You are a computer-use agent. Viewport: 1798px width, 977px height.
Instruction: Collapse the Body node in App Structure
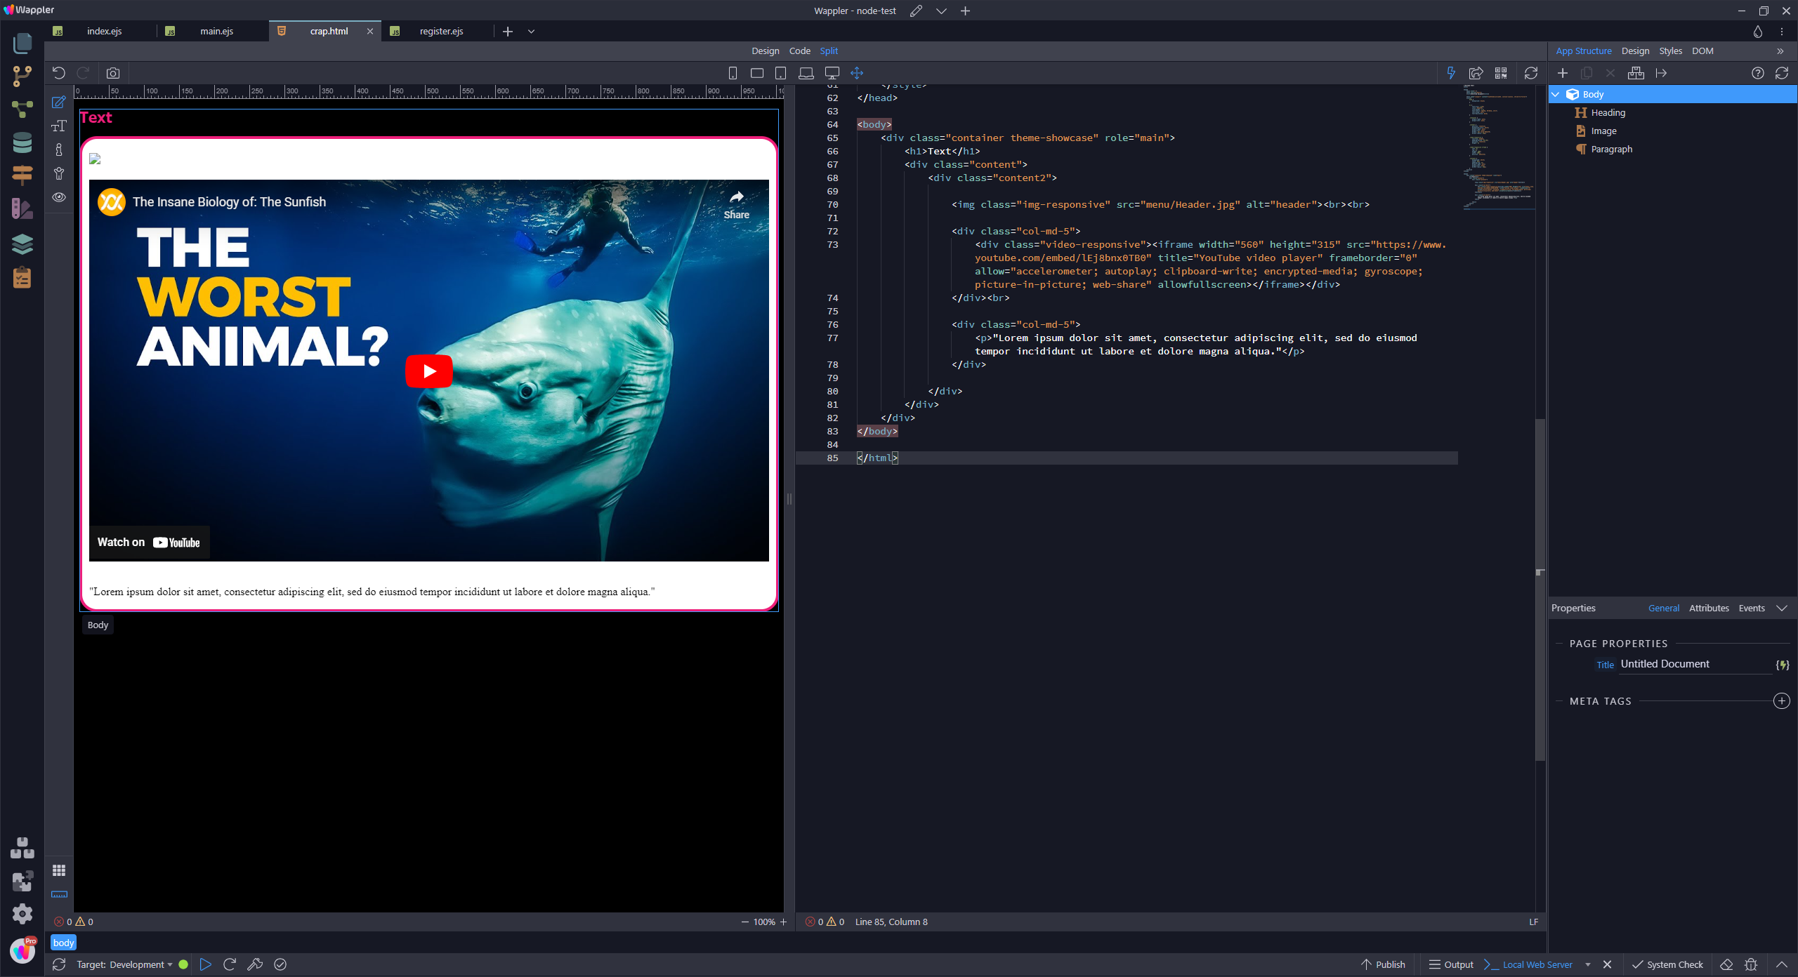tap(1556, 94)
